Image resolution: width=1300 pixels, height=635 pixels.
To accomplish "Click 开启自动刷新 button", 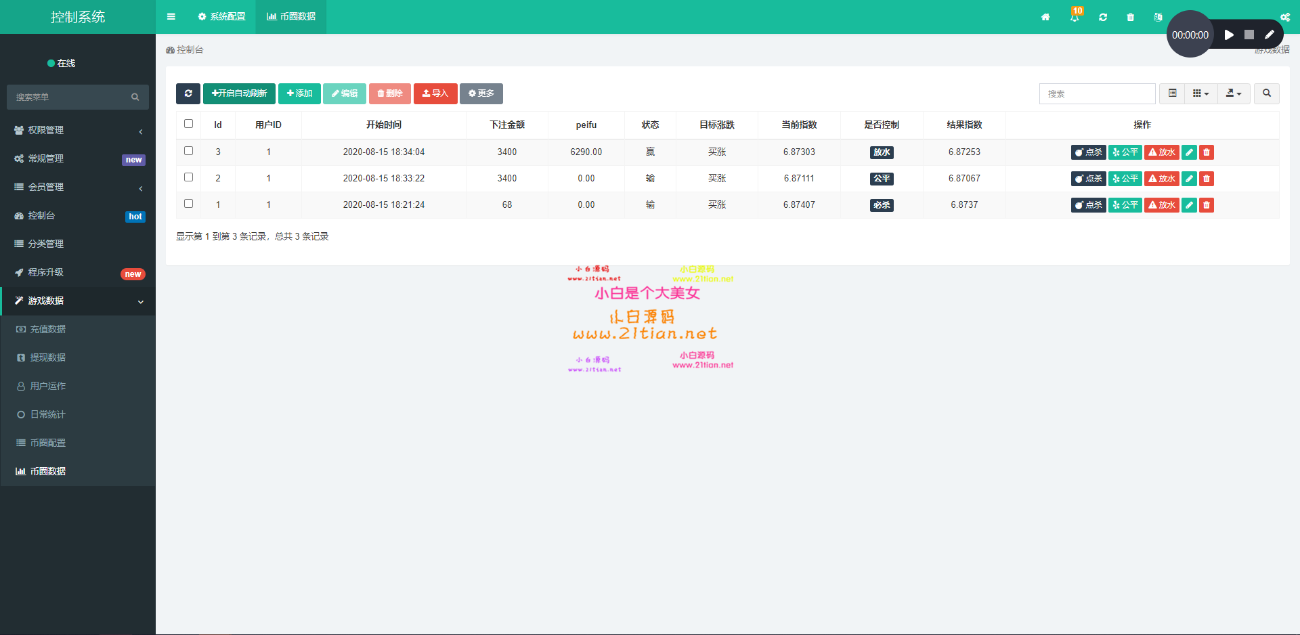I will 239,93.
